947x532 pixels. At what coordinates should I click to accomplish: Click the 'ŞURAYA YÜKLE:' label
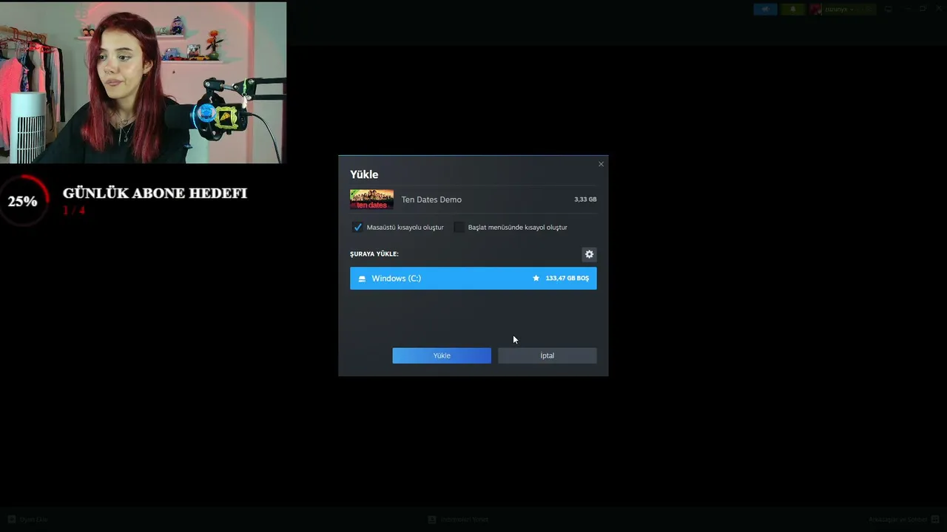(x=374, y=254)
